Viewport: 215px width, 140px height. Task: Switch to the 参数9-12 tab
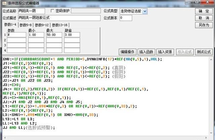point(42,25)
